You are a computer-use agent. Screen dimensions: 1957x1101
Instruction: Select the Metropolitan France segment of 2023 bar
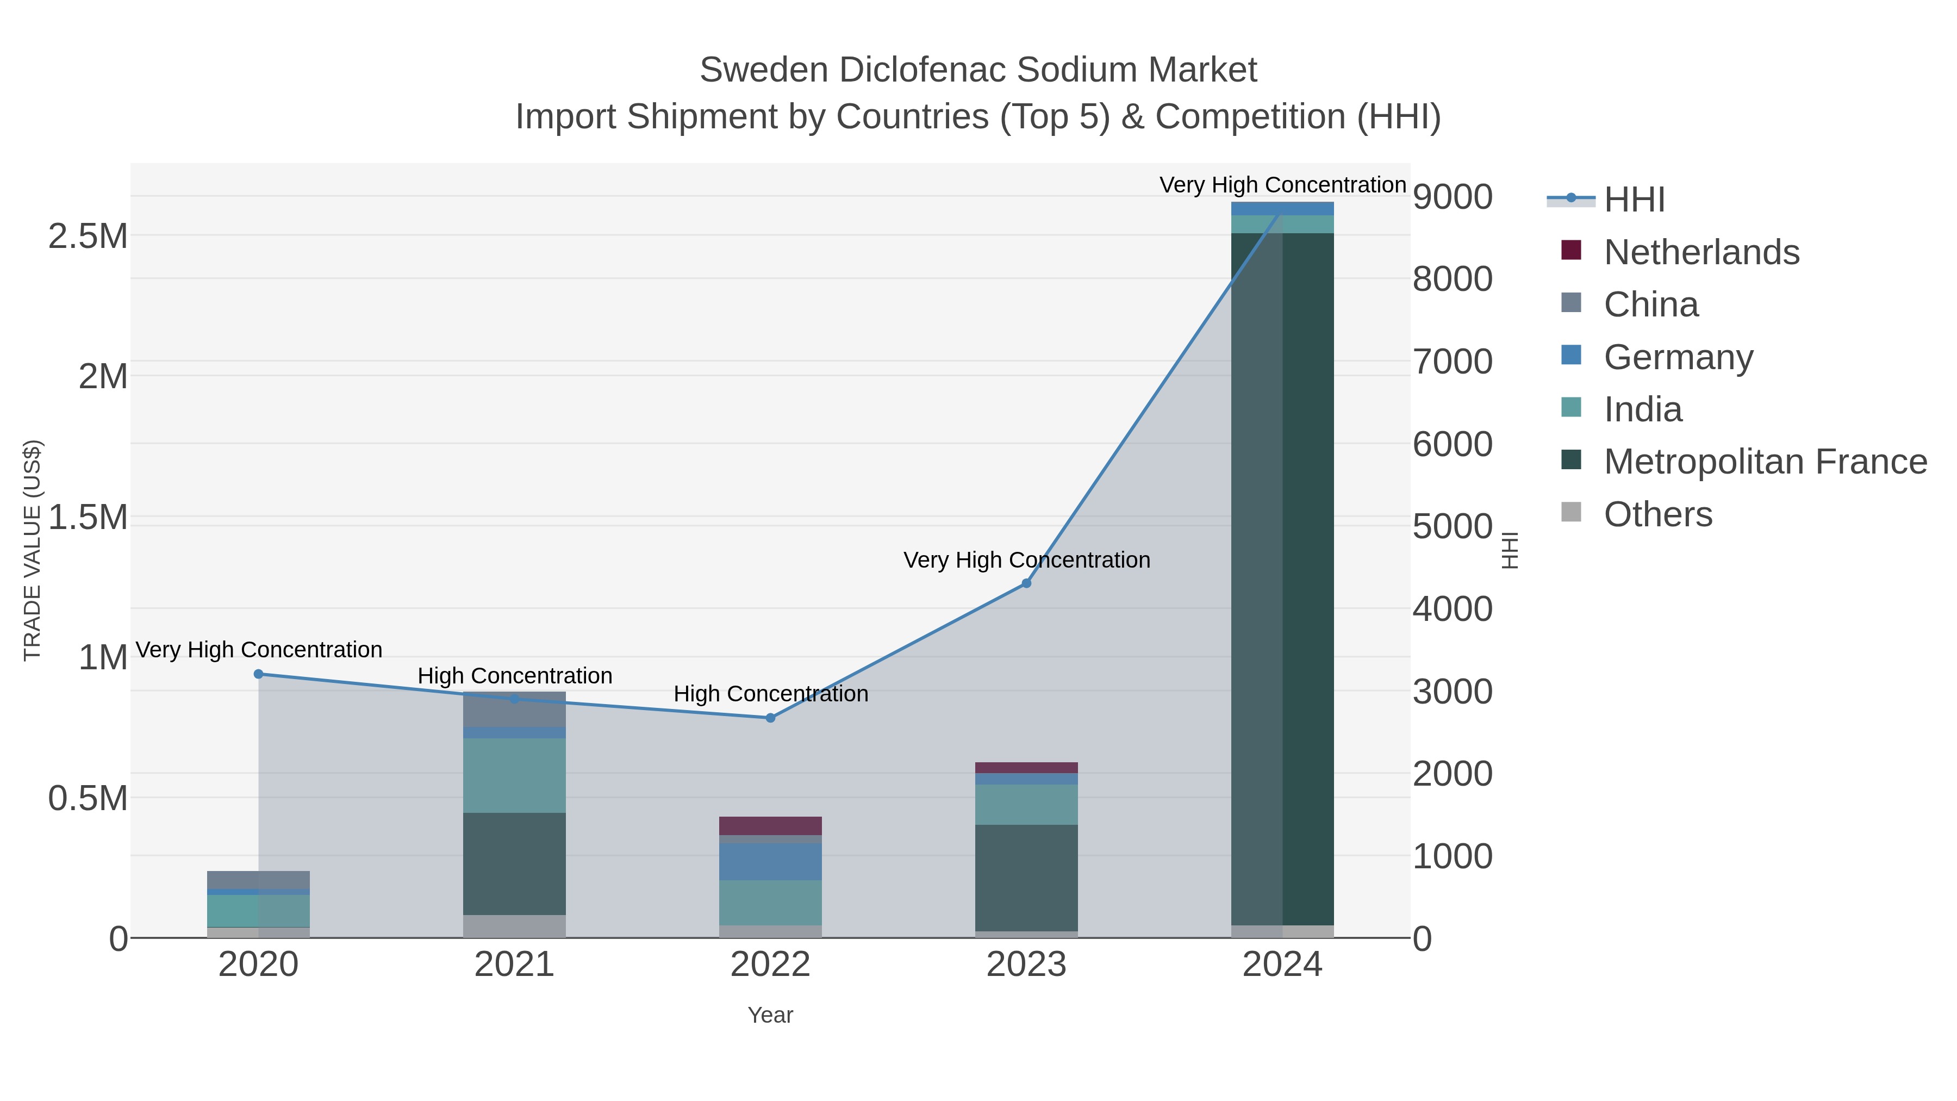1026,879
